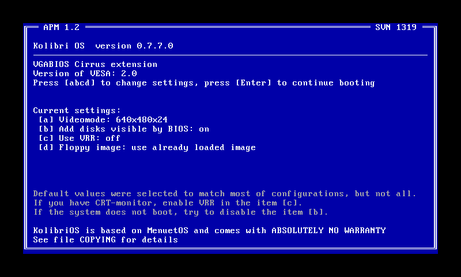Click 'Kolibri OS version 0.7.7.0' heading
Screen dimensions: 461x277
pyautogui.click(x=103, y=46)
